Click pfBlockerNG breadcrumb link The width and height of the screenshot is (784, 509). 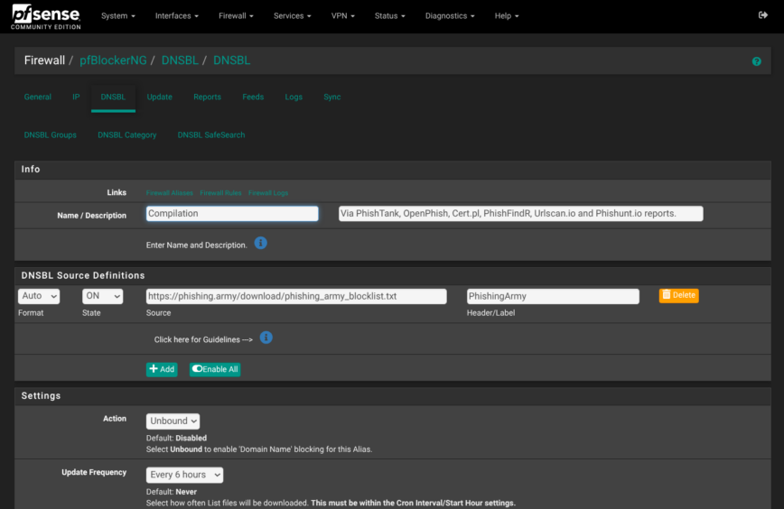(x=113, y=60)
